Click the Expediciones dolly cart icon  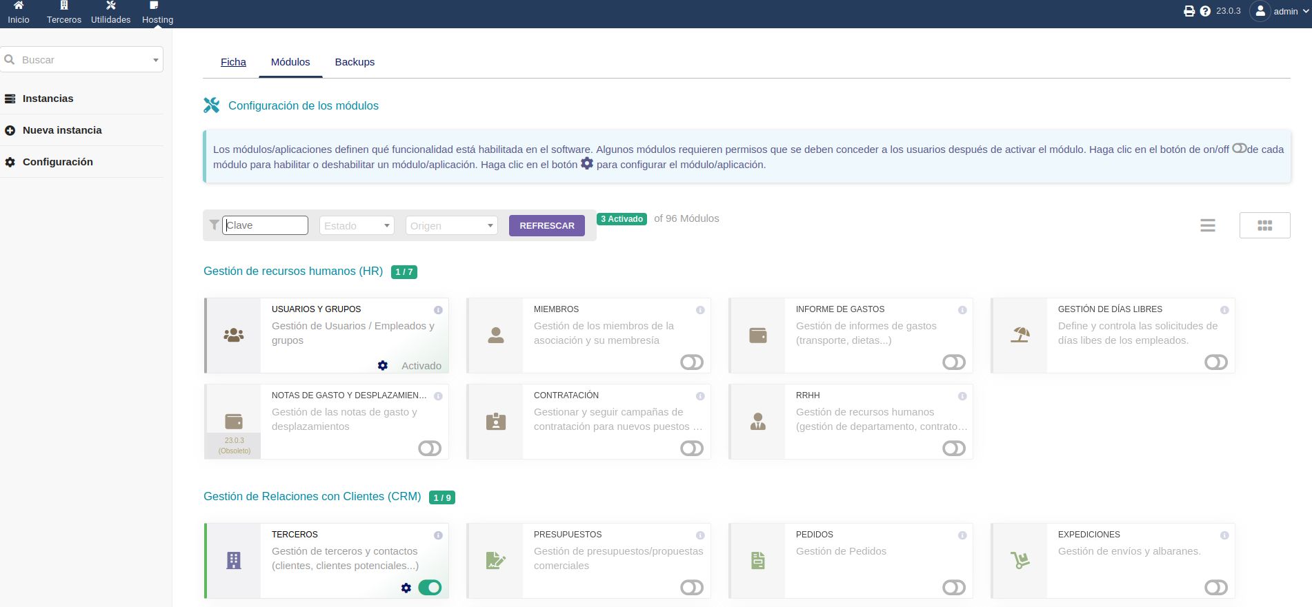[x=1020, y=561]
